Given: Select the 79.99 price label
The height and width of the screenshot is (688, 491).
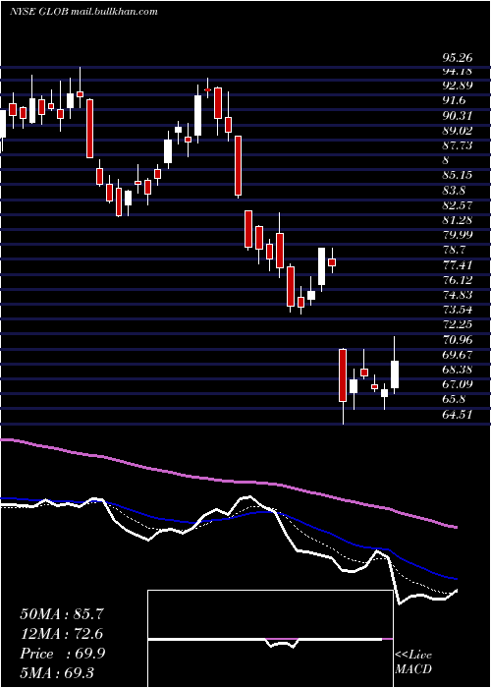Looking at the screenshot, I should [458, 235].
